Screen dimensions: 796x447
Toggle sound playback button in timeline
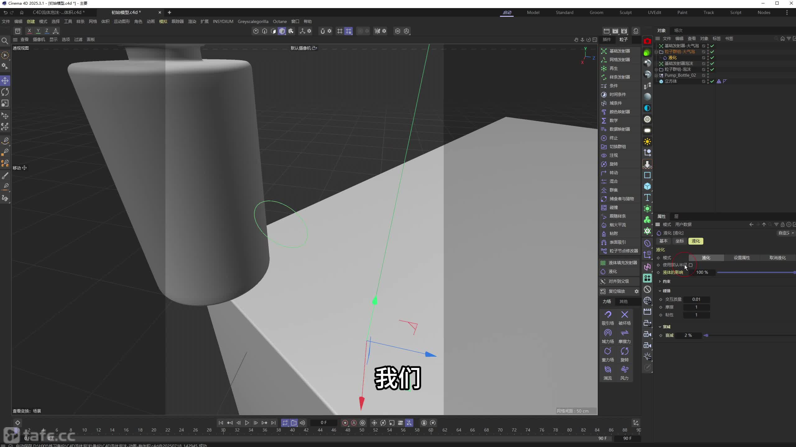click(x=303, y=422)
